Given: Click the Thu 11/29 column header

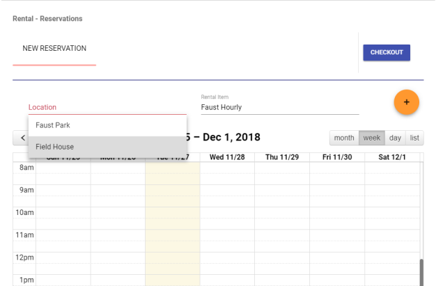Looking at the screenshot, I should (x=282, y=157).
